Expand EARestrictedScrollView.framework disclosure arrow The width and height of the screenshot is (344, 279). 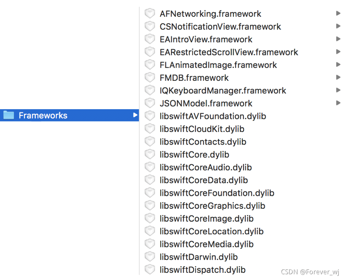(338, 52)
